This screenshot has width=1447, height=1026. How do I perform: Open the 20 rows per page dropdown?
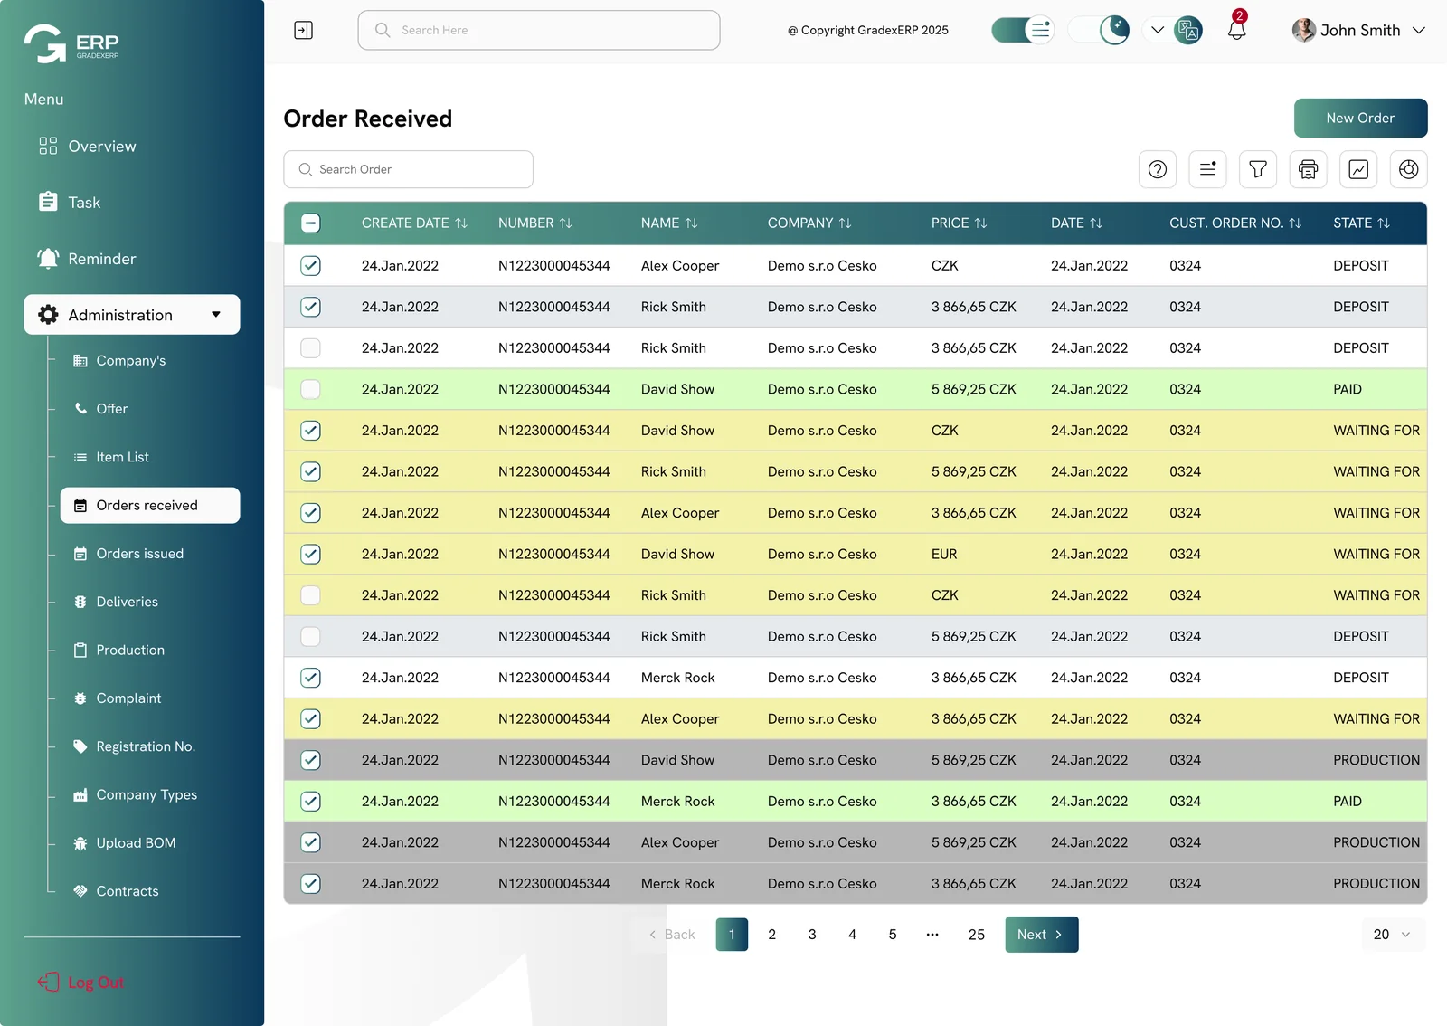pos(1393,934)
